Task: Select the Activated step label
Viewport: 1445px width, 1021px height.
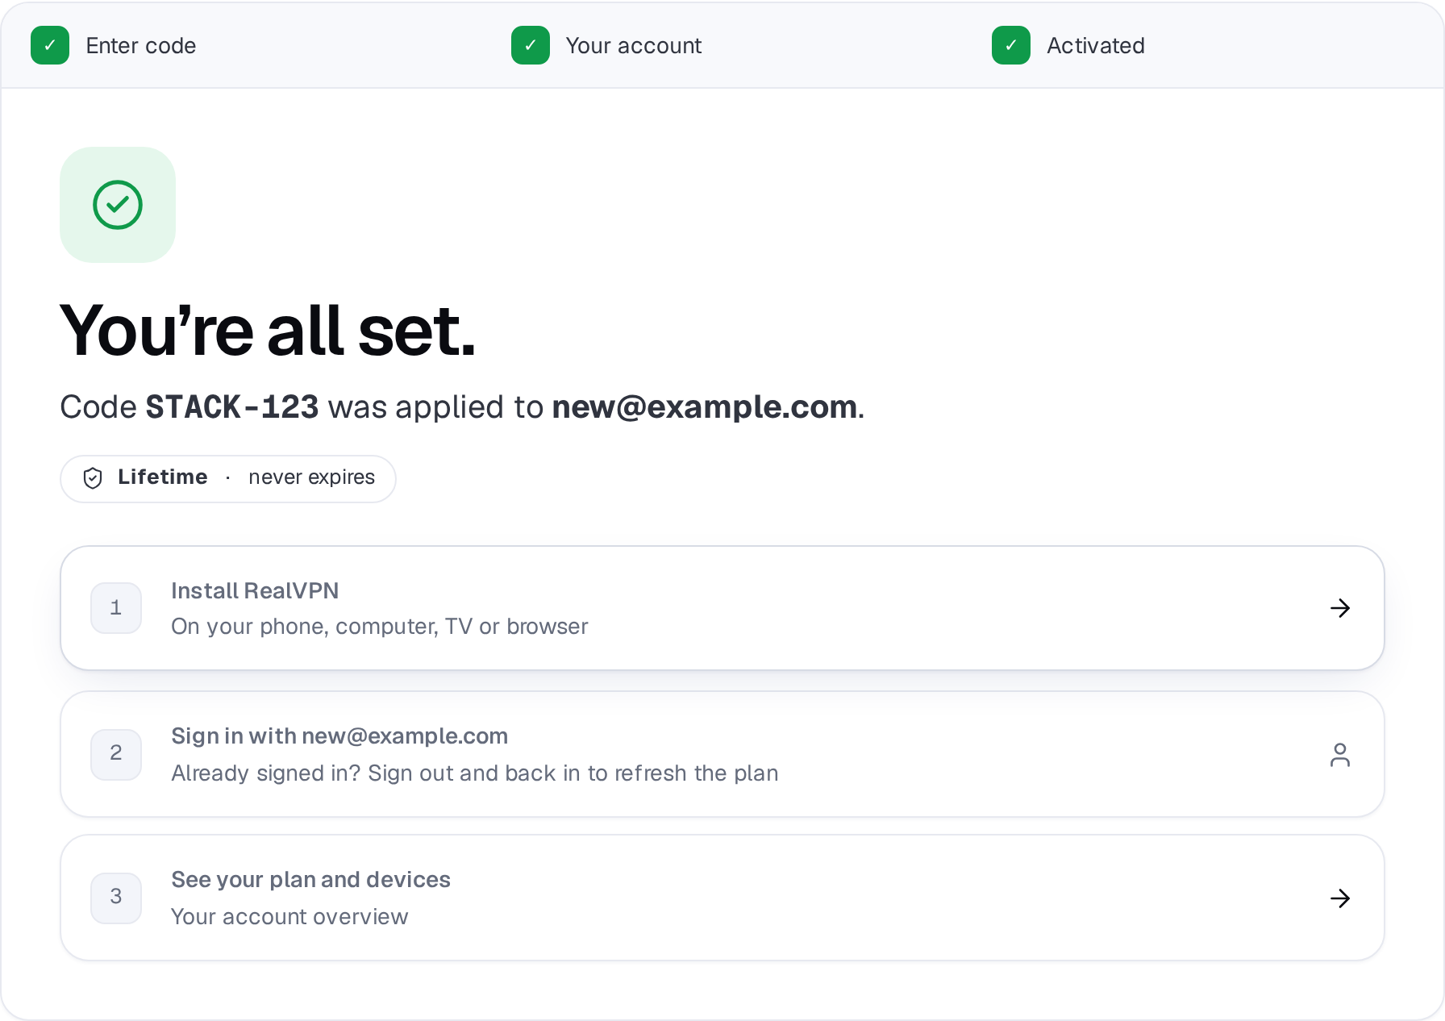Action: tap(1096, 46)
